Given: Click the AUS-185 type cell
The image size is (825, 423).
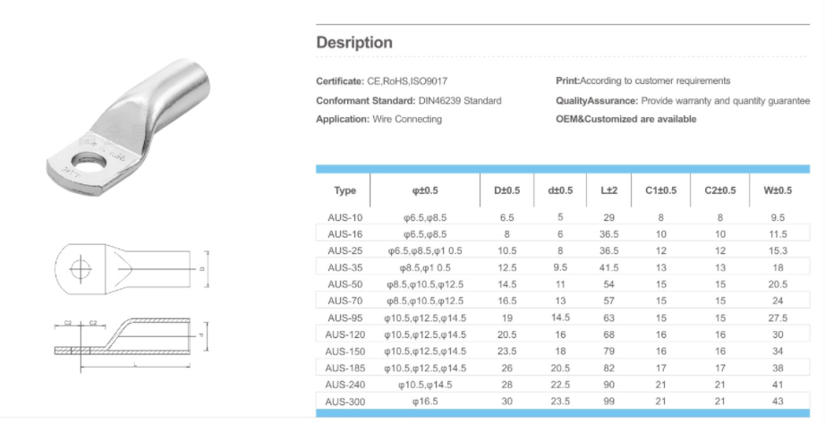Looking at the screenshot, I should (344, 368).
